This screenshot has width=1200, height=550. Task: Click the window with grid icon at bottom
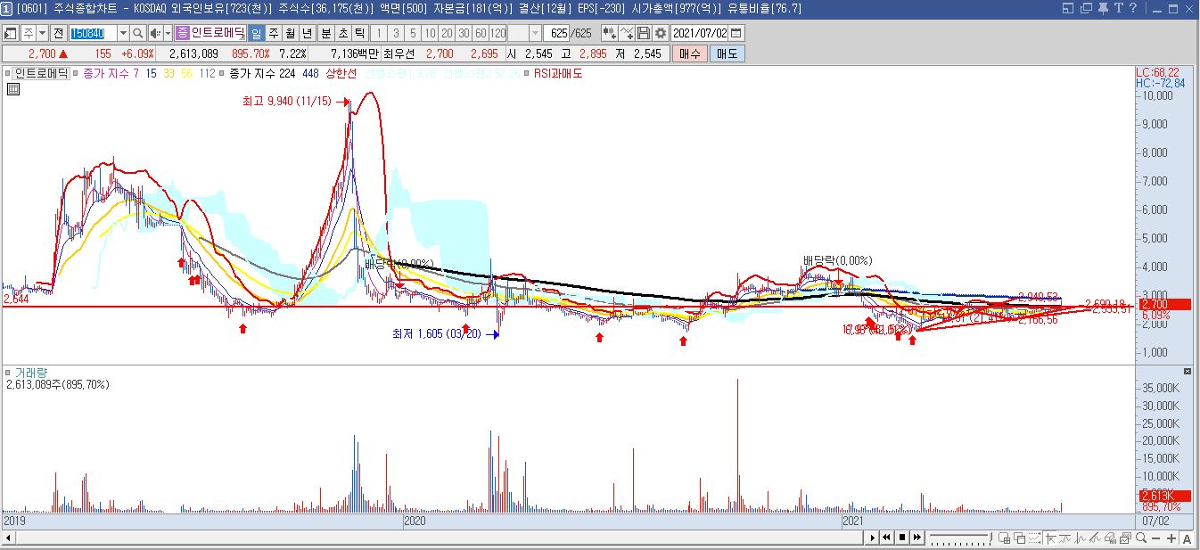tap(1004, 538)
